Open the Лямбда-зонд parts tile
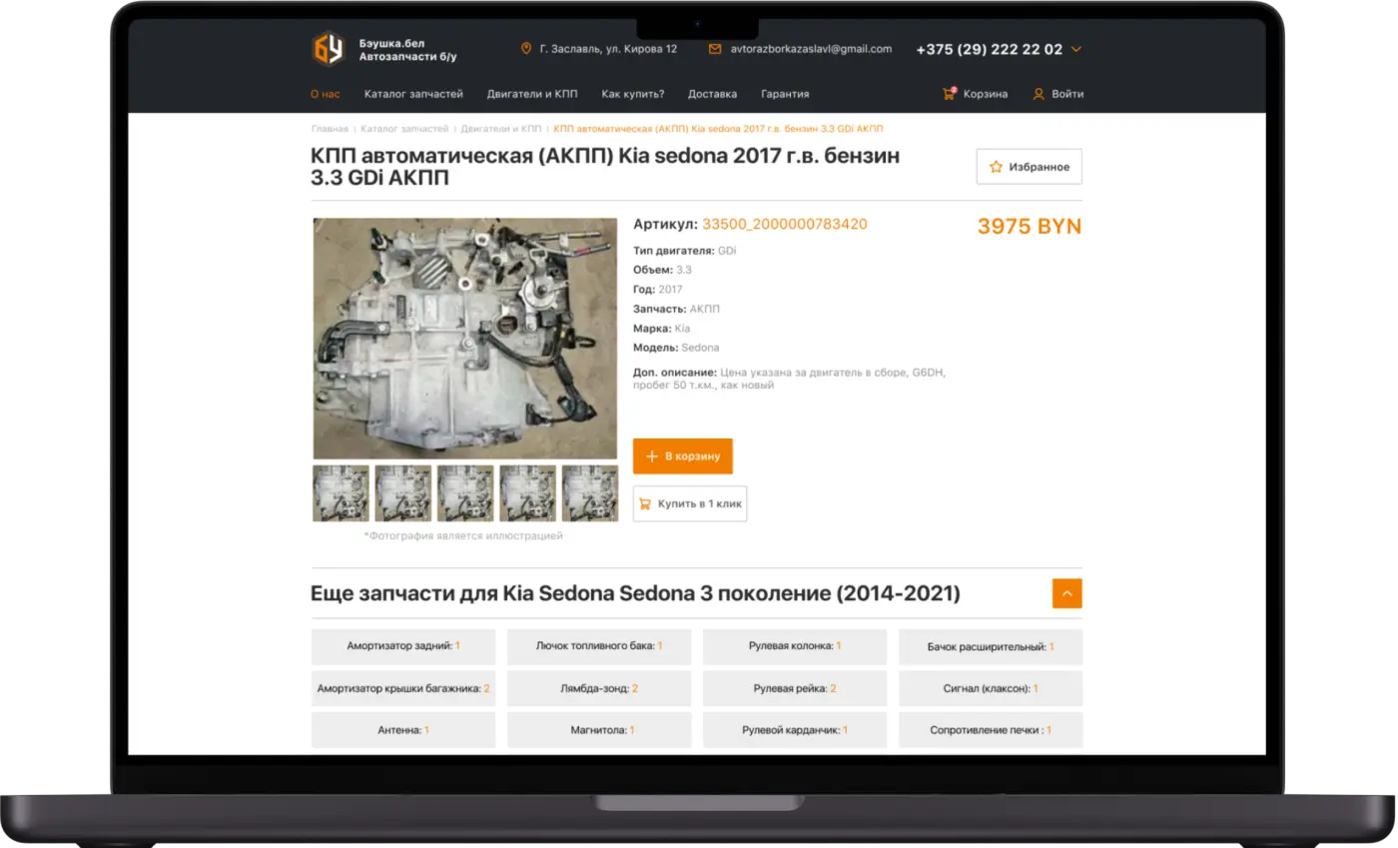This screenshot has height=848, width=1398. click(x=599, y=689)
